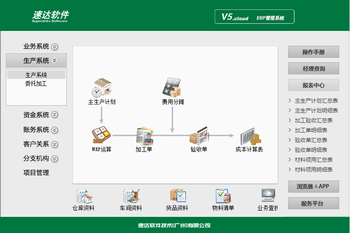
Task: Select 业务系统 menu label
Action: coord(36,47)
